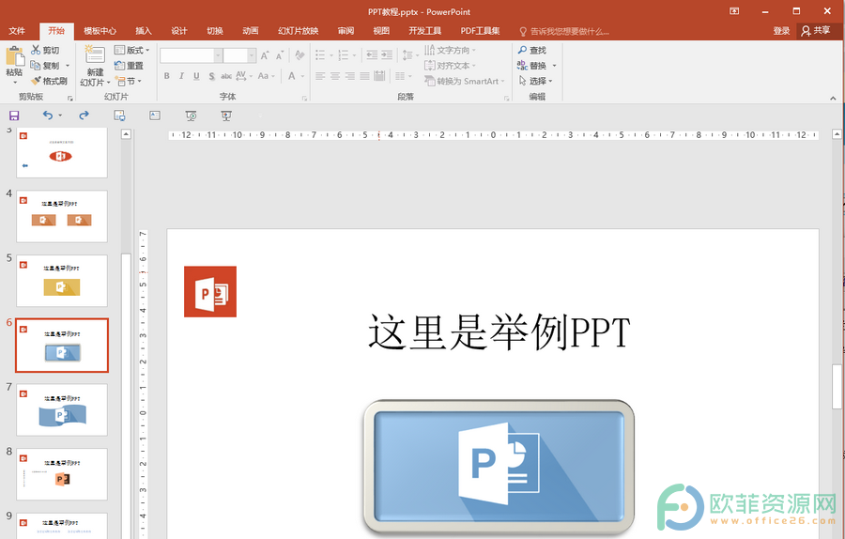Click the Text Direction (文字方向) icon
Image resolution: width=845 pixels, height=539 pixels.
coord(429,50)
